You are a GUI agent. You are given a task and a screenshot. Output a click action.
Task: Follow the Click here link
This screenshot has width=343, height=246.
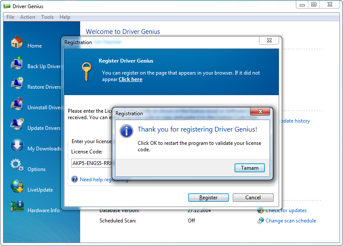pyautogui.click(x=130, y=79)
